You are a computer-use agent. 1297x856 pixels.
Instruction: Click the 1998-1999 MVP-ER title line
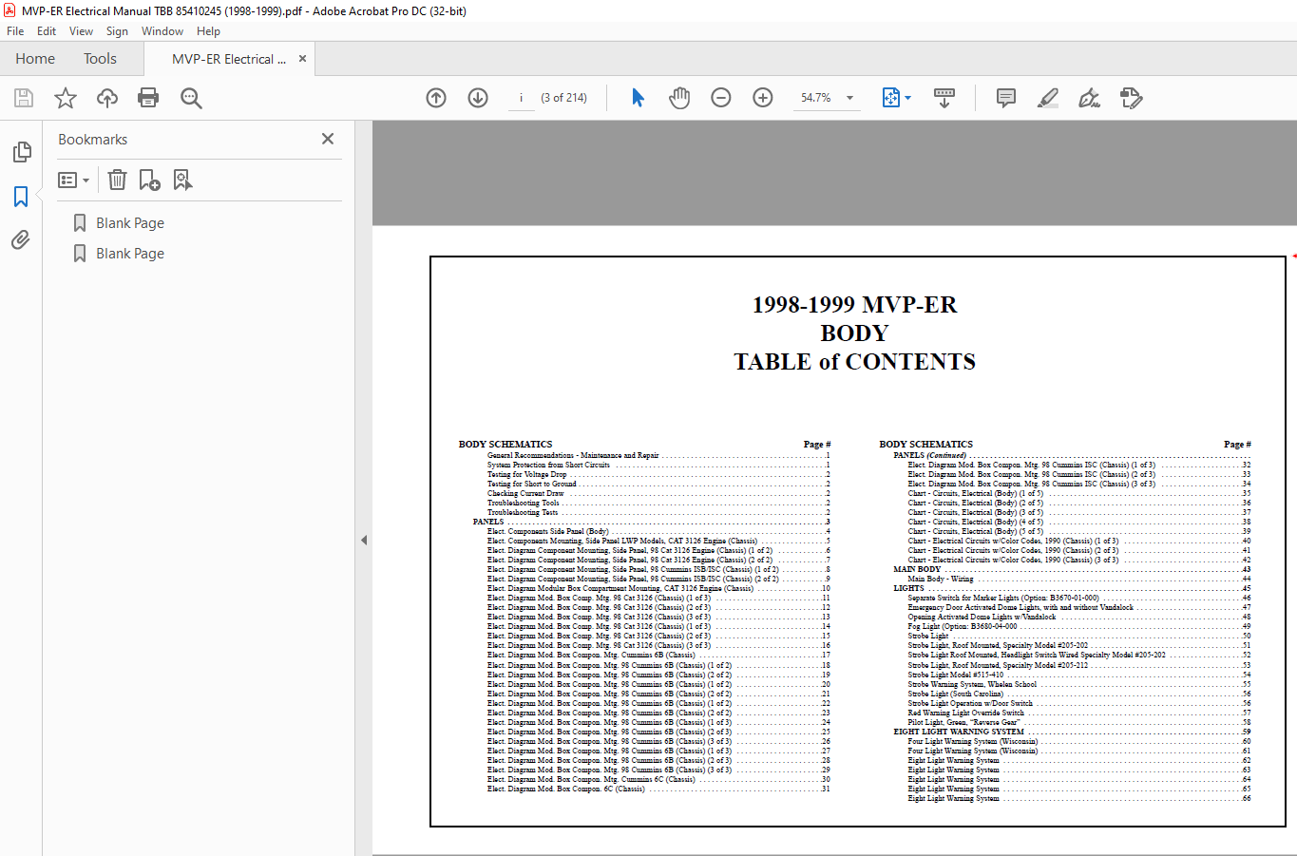(854, 305)
